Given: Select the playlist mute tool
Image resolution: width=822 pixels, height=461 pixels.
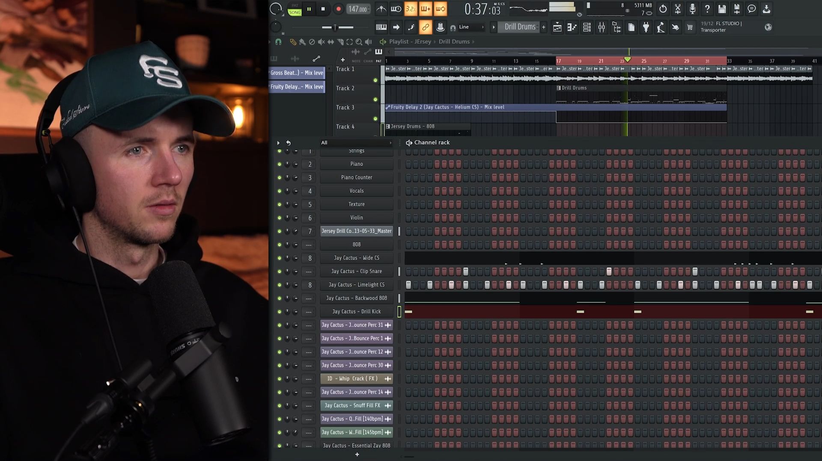Looking at the screenshot, I should click(321, 42).
